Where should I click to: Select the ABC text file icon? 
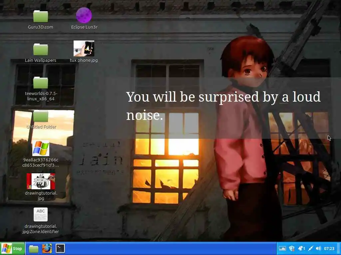[41, 215]
